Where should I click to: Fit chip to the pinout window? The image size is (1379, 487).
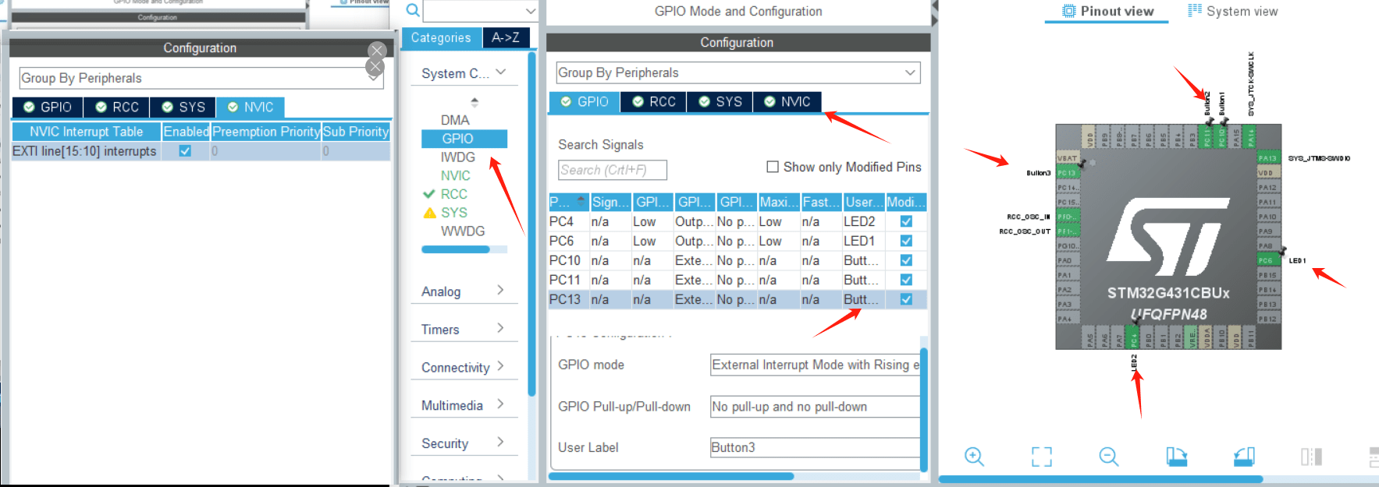[1041, 457]
